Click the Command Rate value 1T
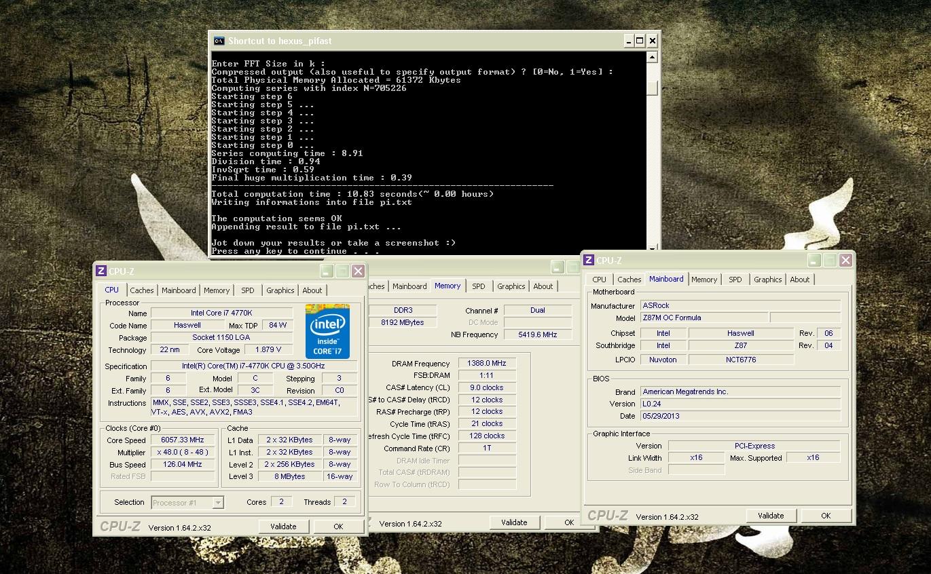Viewport: 931px width, 574px height. pyautogui.click(x=487, y=448)
